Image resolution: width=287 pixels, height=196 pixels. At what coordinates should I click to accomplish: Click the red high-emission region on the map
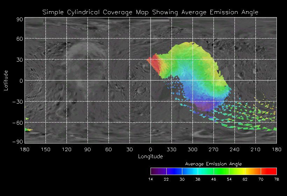pyautogui.click(x=155, y=64)
